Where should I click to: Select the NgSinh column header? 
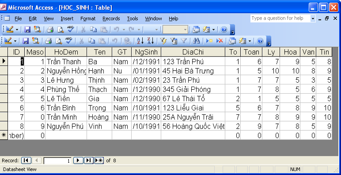[x=146, y=52]
